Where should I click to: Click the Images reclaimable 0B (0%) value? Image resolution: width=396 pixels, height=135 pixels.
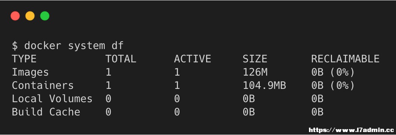pyautogui.click(x=333, y=72)
